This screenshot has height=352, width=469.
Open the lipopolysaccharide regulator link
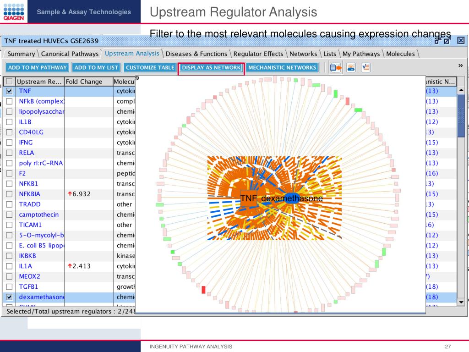click(x=41, y=112)
